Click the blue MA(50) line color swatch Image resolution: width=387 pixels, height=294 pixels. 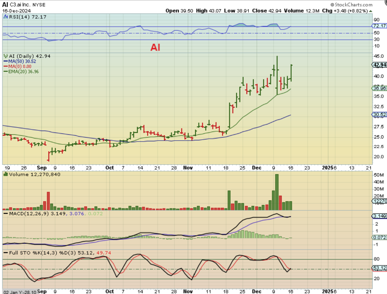[6, 61]
